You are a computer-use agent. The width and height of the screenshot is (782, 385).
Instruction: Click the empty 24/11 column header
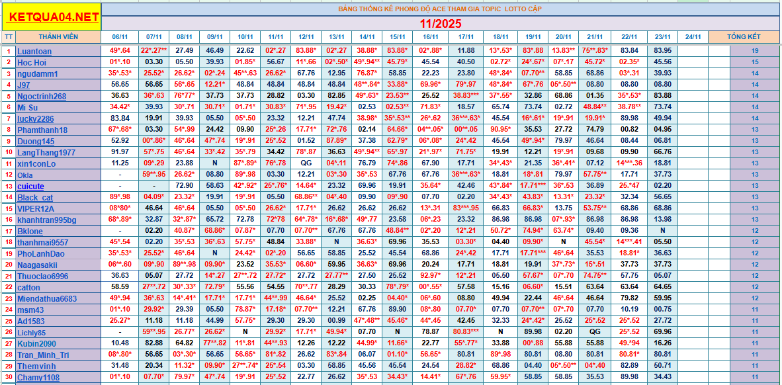tap(693, 37)
